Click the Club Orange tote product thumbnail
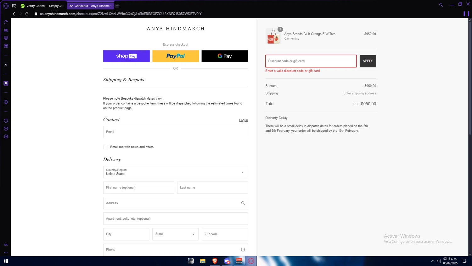 pyautogui.click(x=273, y=36)
